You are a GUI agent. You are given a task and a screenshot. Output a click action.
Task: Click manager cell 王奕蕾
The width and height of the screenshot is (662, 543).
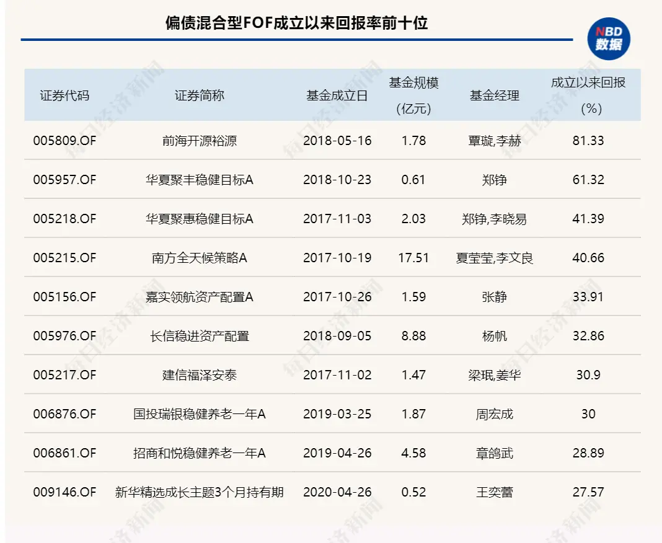(495, 492)
